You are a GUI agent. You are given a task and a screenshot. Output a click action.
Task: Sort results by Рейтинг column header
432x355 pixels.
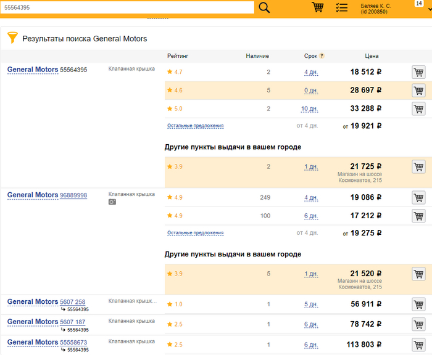click(x=178, y=56)
